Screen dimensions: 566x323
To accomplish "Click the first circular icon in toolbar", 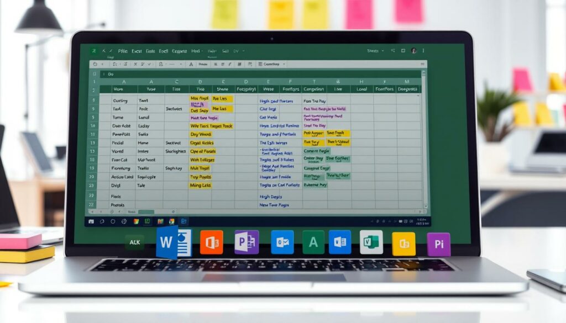I will pos(95,64).
